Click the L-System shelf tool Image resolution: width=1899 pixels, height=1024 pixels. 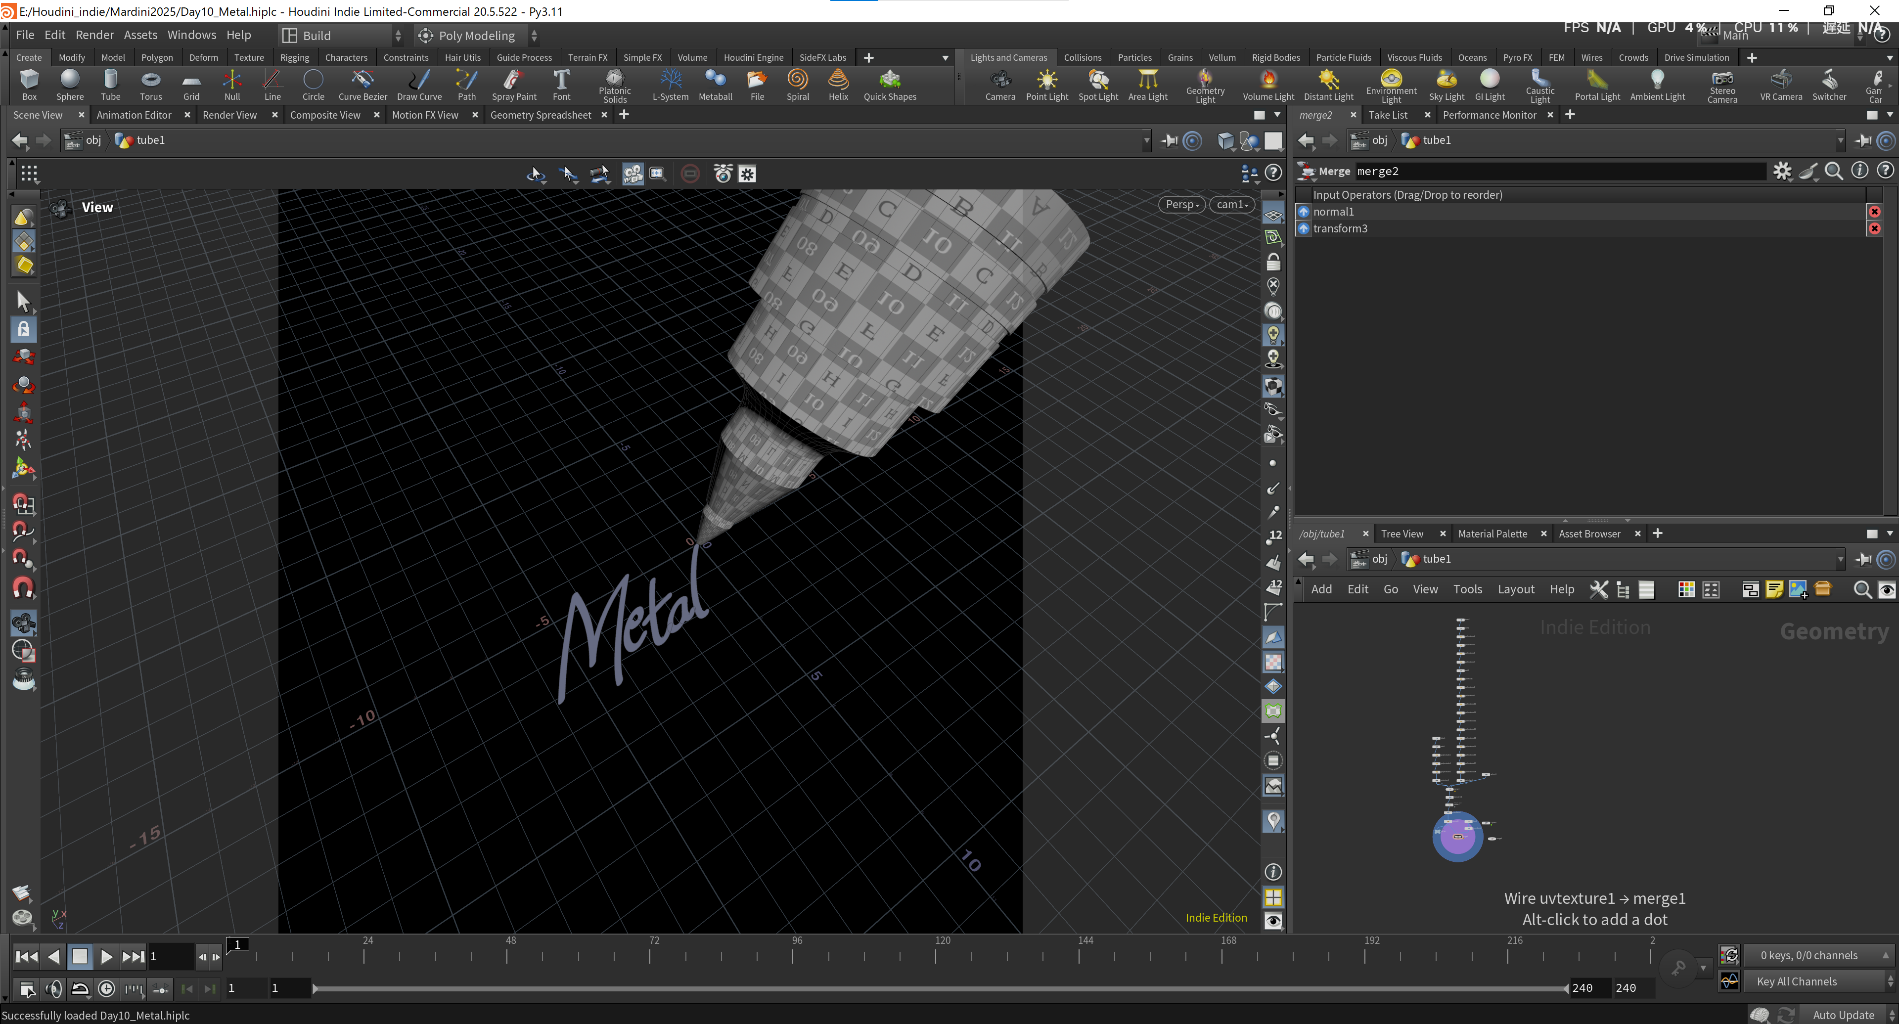[x=670, y=85]
